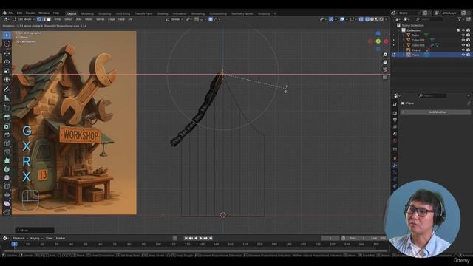The image size is (473, 266).
Task: Select the Transform tool
Action: click(7, 80)
